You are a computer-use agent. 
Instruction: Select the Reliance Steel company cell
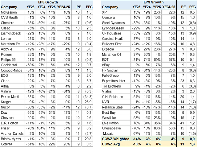[x=116, y=107]
